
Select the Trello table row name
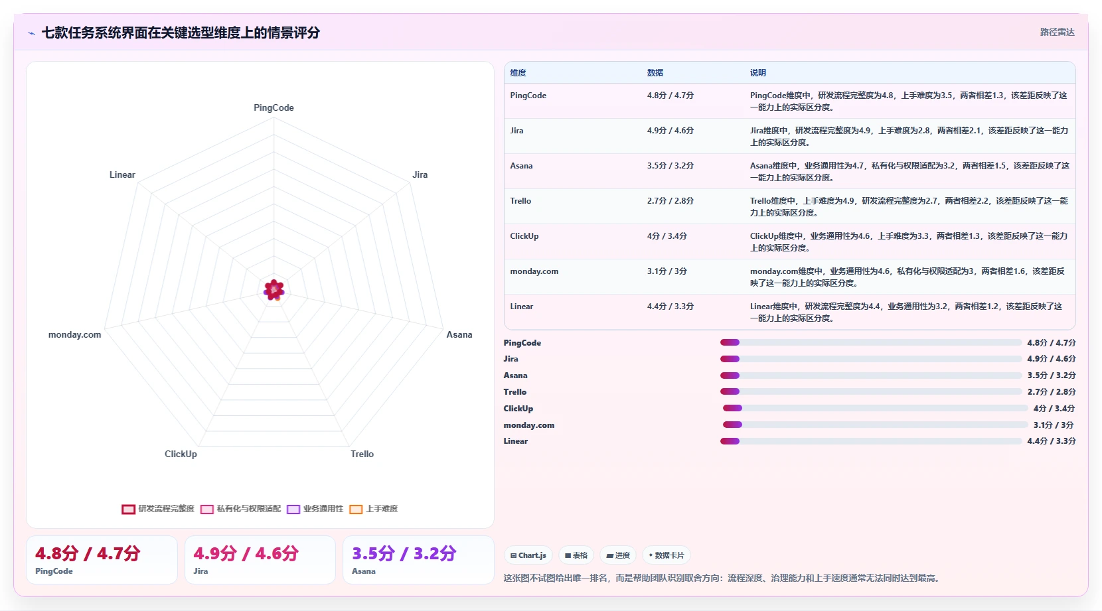(x=520, y=201)
